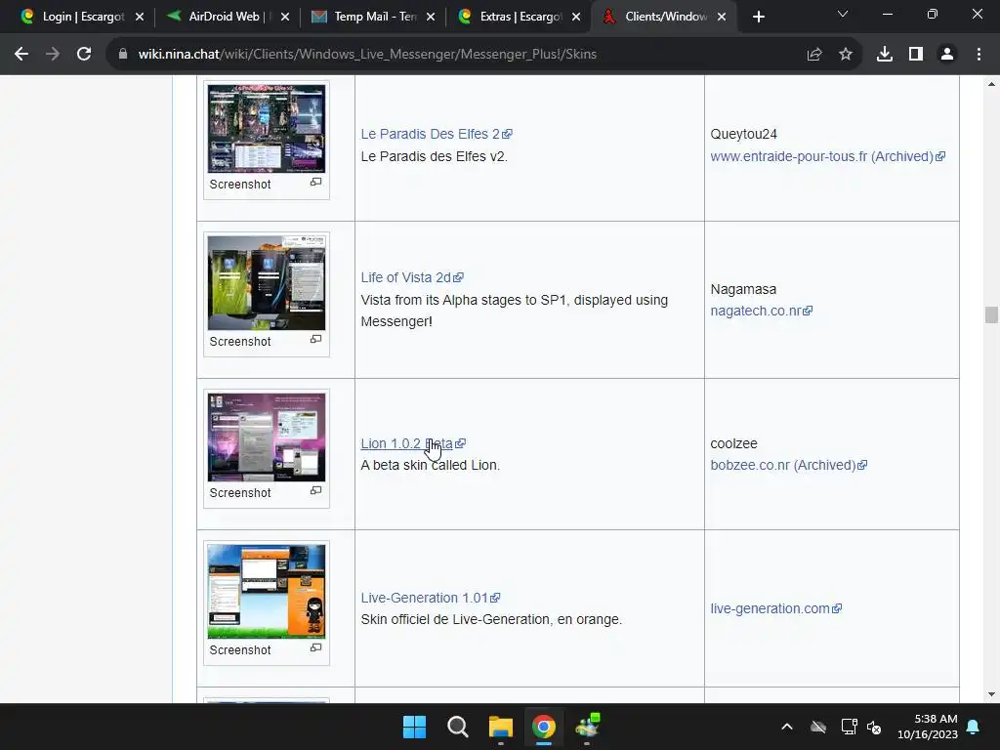The width and height of the screenshot is (1000, 750).
Task: Open the Le Paradis Des Elfes 2 link
Action: pyautogui.click(x=437, y=134)
